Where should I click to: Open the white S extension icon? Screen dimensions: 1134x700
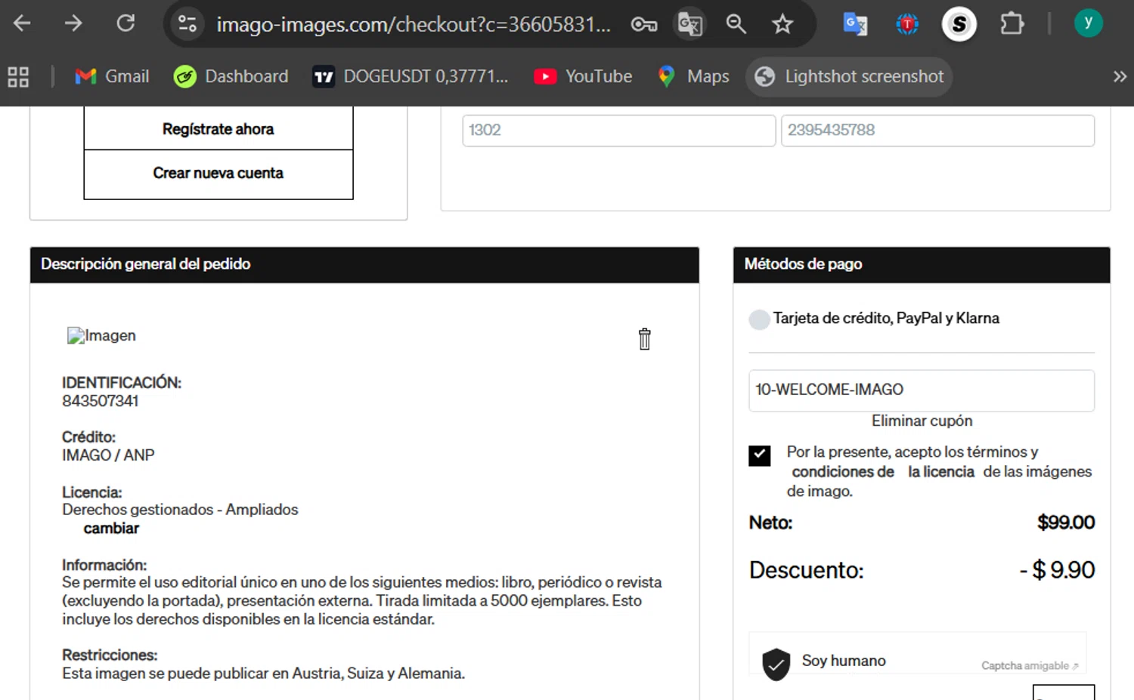959,24
